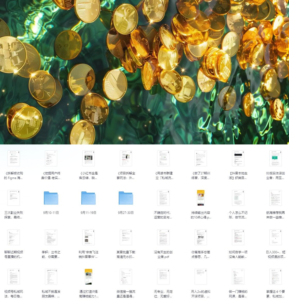Screen dimensions: 289x301
Task: Select the 通过打造IP提高赚钱能力 file icon
Action: pos(89,277)
